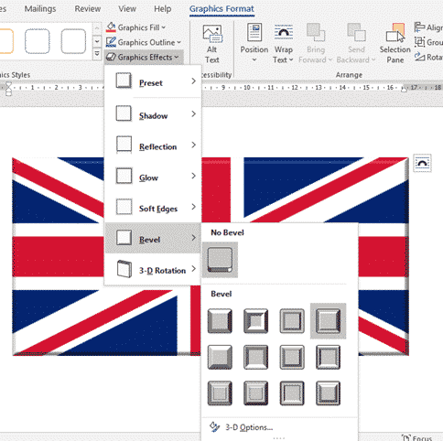This screenshot has height=441, width=443.
Task: Click the Focus mode button
Action: 417,437
